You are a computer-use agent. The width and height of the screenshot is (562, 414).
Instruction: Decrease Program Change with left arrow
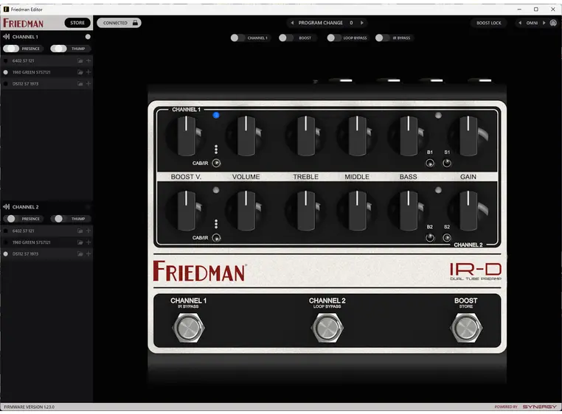point(292,23)
